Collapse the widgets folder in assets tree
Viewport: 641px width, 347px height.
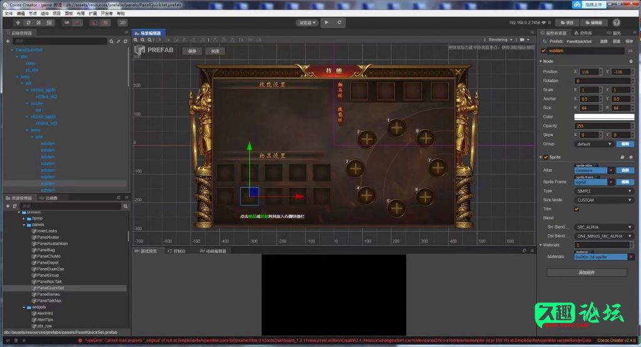[x=24, y=308]
